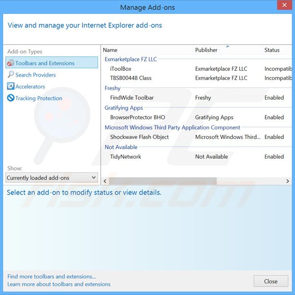Click the Freshy group header
This screenshot has height=295, width=295.
pos(112,88)
